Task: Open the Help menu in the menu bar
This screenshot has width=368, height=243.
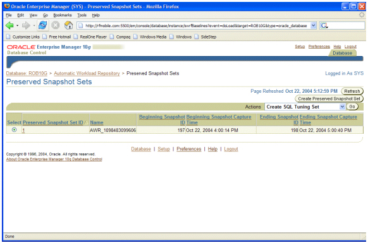Action: point(95,15)
